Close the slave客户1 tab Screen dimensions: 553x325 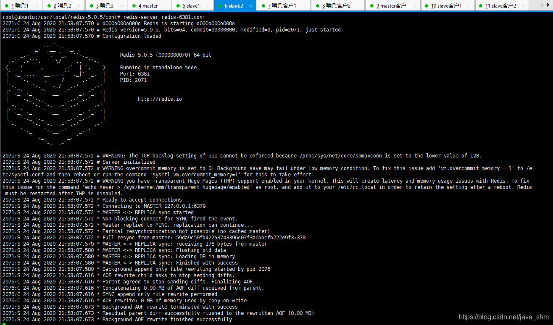(x=469, y=6)
